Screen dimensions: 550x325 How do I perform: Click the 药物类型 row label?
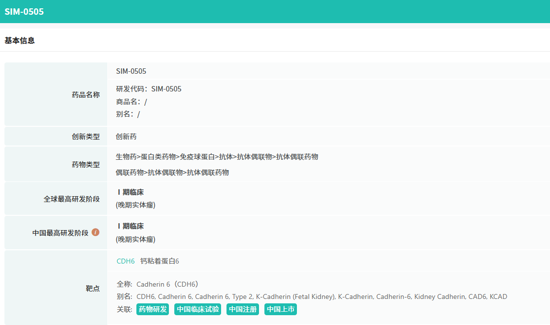pyautogui.click(x=86, y=164)
